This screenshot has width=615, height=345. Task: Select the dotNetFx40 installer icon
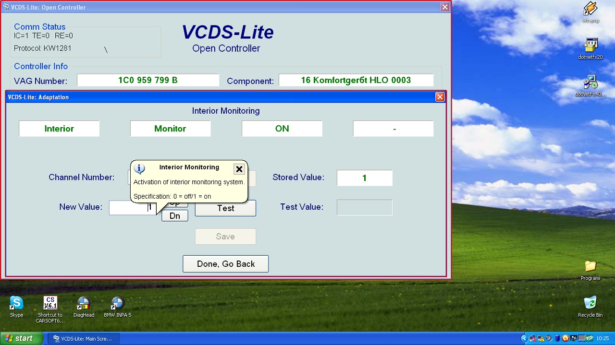590,83
